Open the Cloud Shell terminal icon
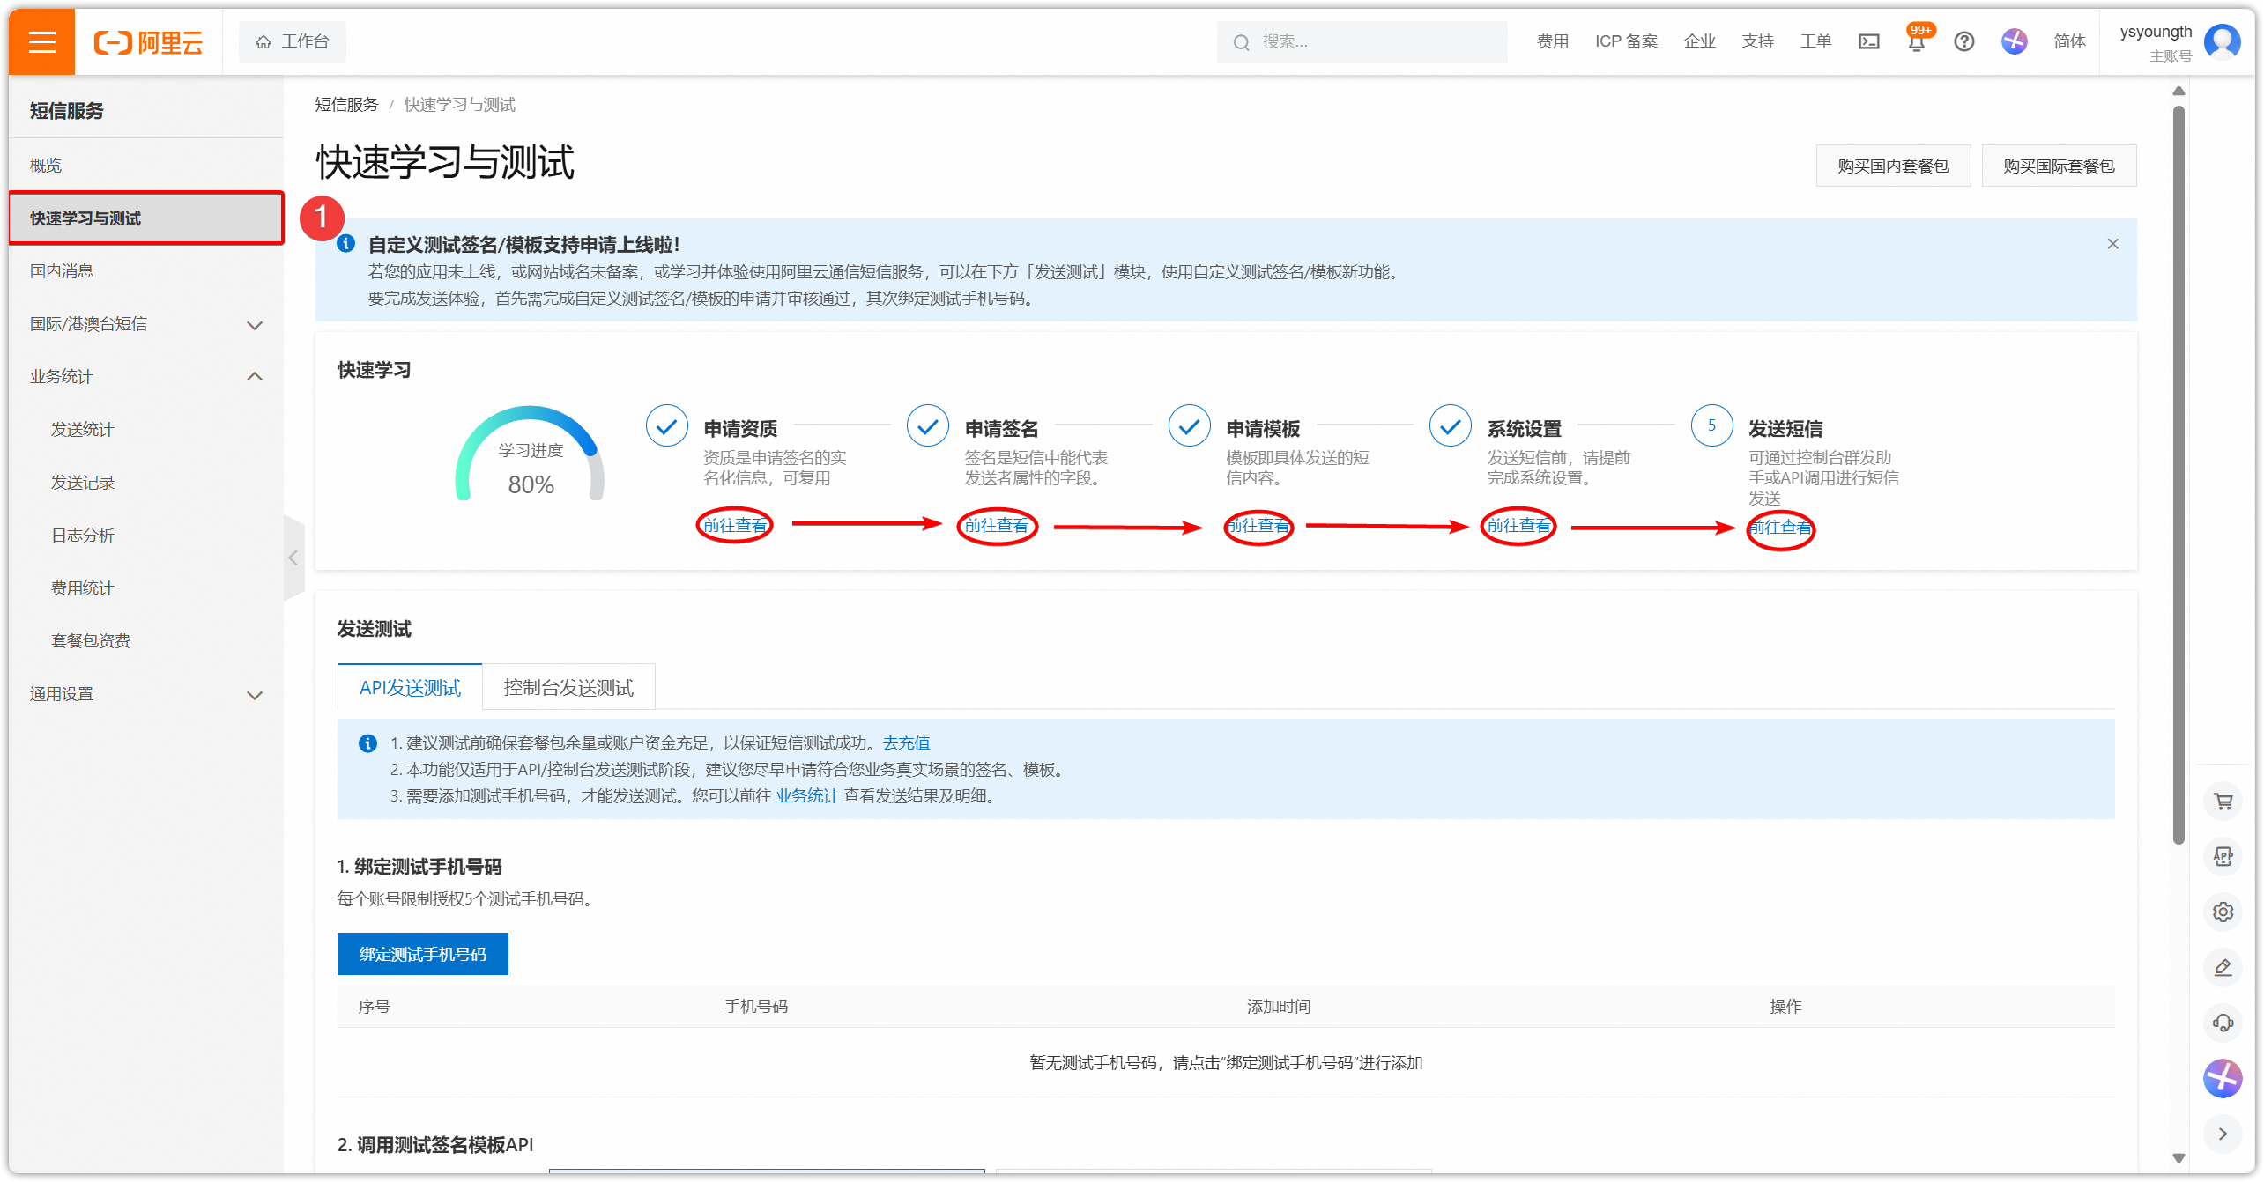Screen dimensions: 2264x1182 point(1868,41)
